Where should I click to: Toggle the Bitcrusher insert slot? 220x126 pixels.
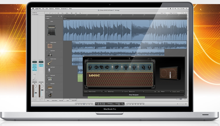35,68
